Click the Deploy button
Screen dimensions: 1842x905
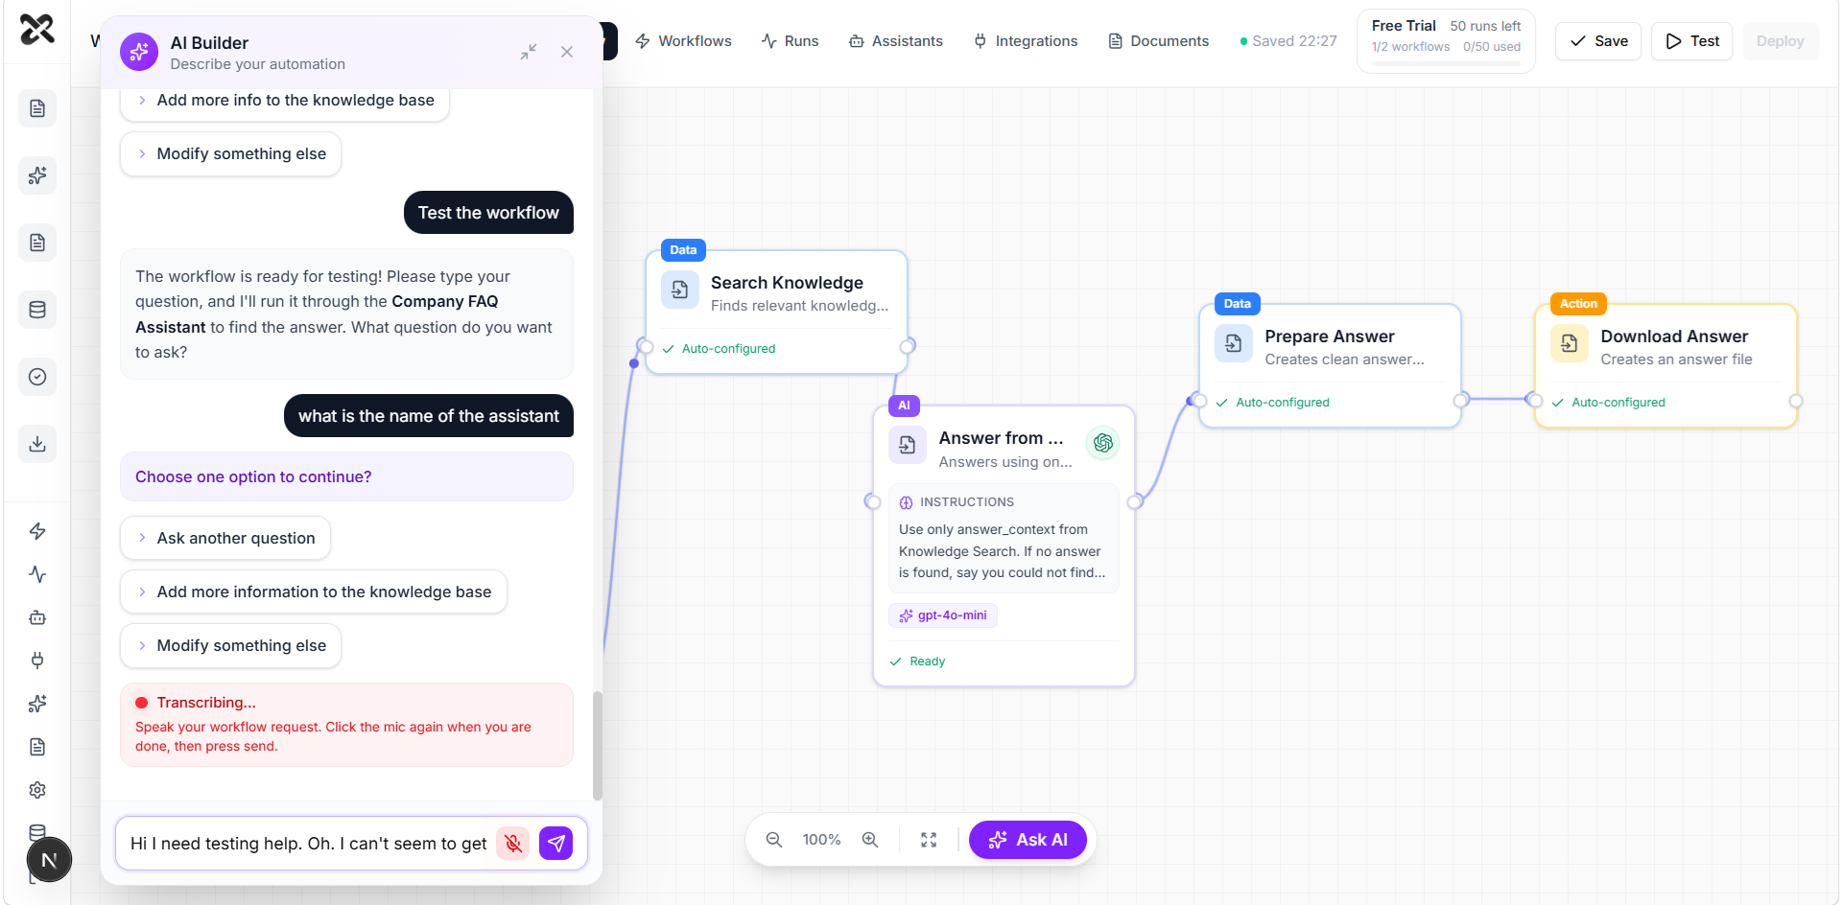point(1781,41)
